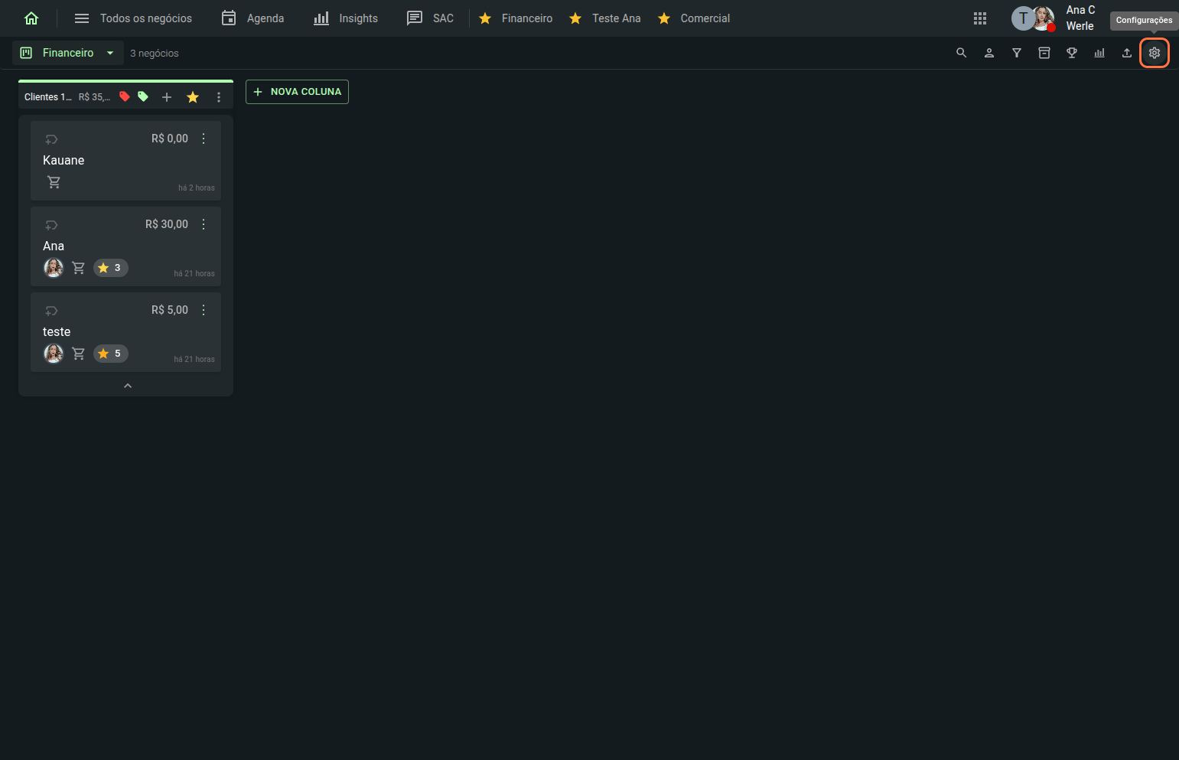Click the R$ 30,00 value

[x=167, y=224]
